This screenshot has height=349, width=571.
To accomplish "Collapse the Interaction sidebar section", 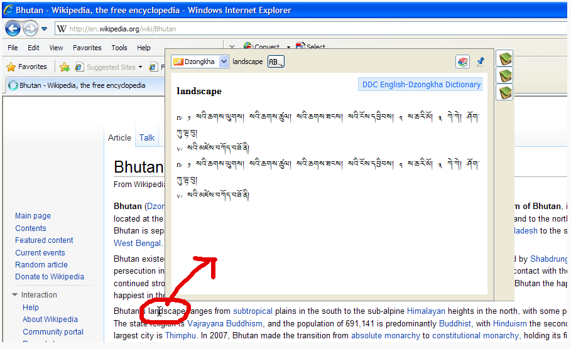I will [x=15, y=295].
